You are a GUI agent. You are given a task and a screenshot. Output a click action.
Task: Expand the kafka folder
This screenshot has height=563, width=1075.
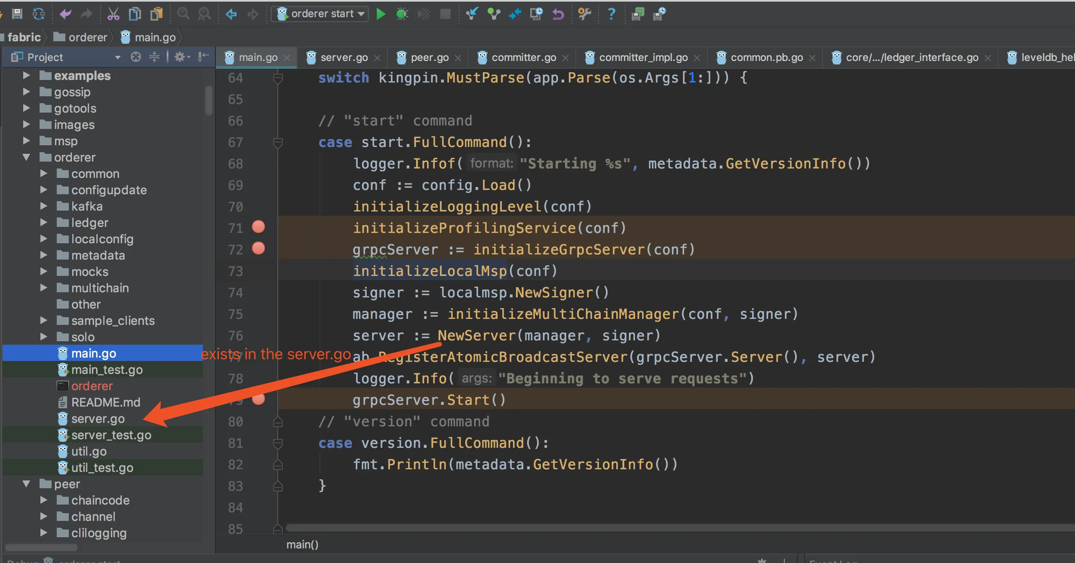coord(43,206)
